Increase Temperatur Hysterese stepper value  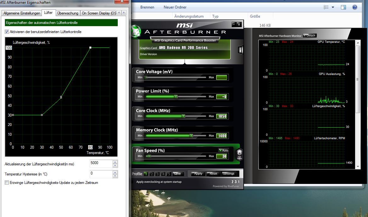[115, 172]
